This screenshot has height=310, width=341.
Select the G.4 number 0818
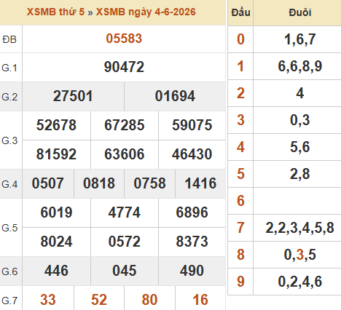coord(99,183)
